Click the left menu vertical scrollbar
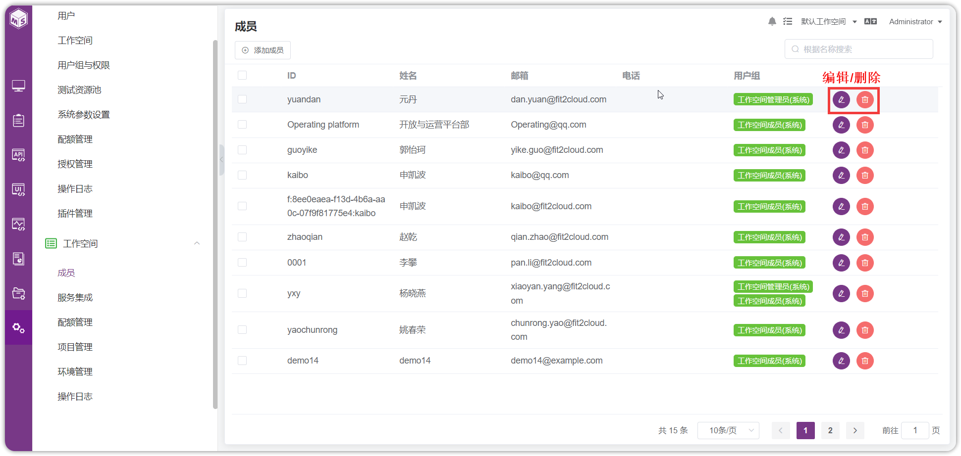 pos(215,225)
